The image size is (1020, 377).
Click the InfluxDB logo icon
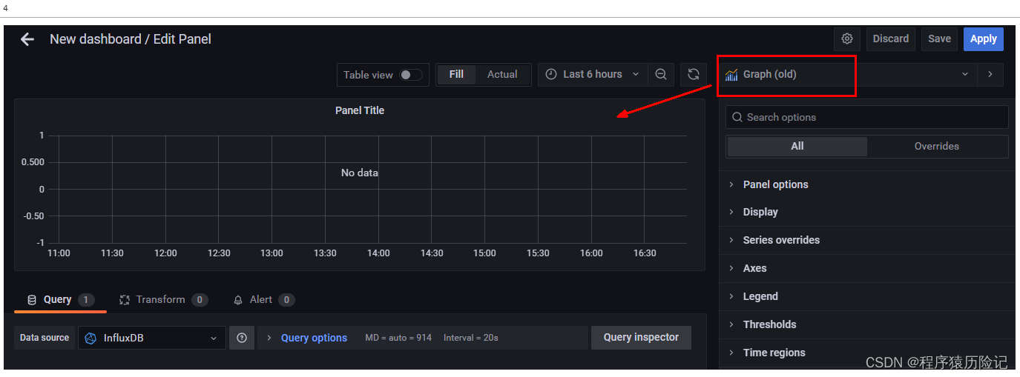[91, 338]
